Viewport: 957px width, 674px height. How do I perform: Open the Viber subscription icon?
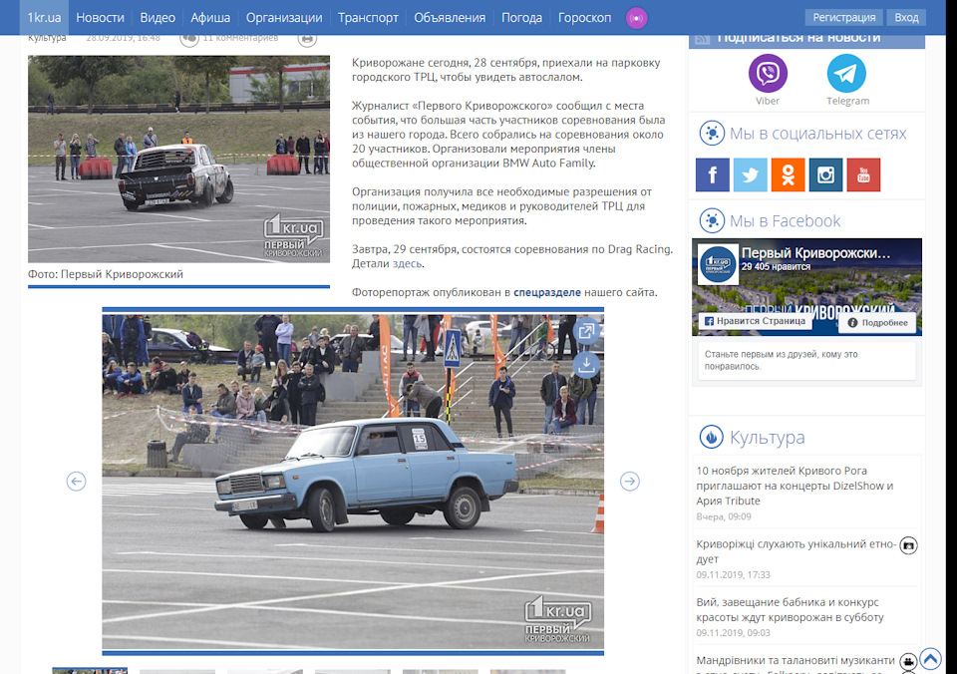[x=768, y=73]
